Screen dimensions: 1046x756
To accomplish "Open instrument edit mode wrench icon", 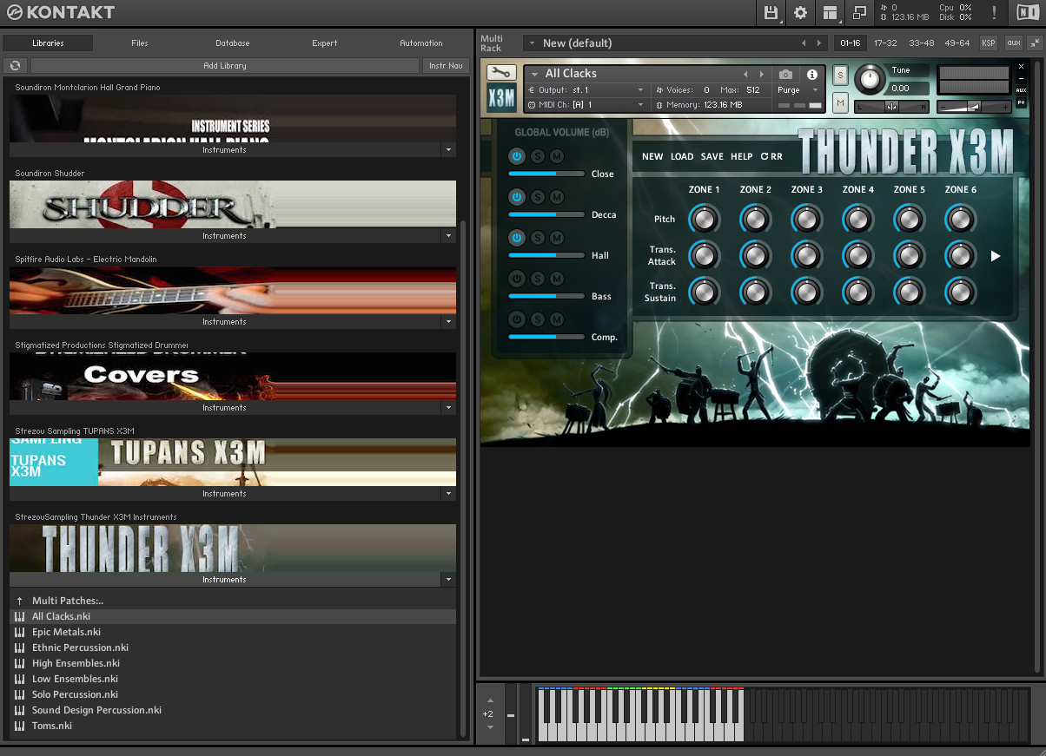I will coord(501,73).
